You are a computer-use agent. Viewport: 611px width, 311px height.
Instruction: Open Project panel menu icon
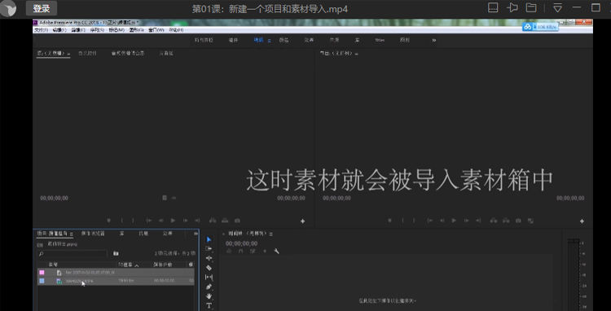point(72,234)
